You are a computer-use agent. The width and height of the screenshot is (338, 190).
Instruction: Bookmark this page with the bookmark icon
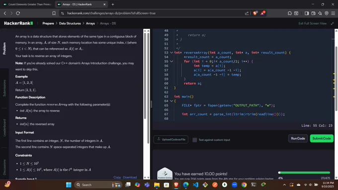point(54,13)
